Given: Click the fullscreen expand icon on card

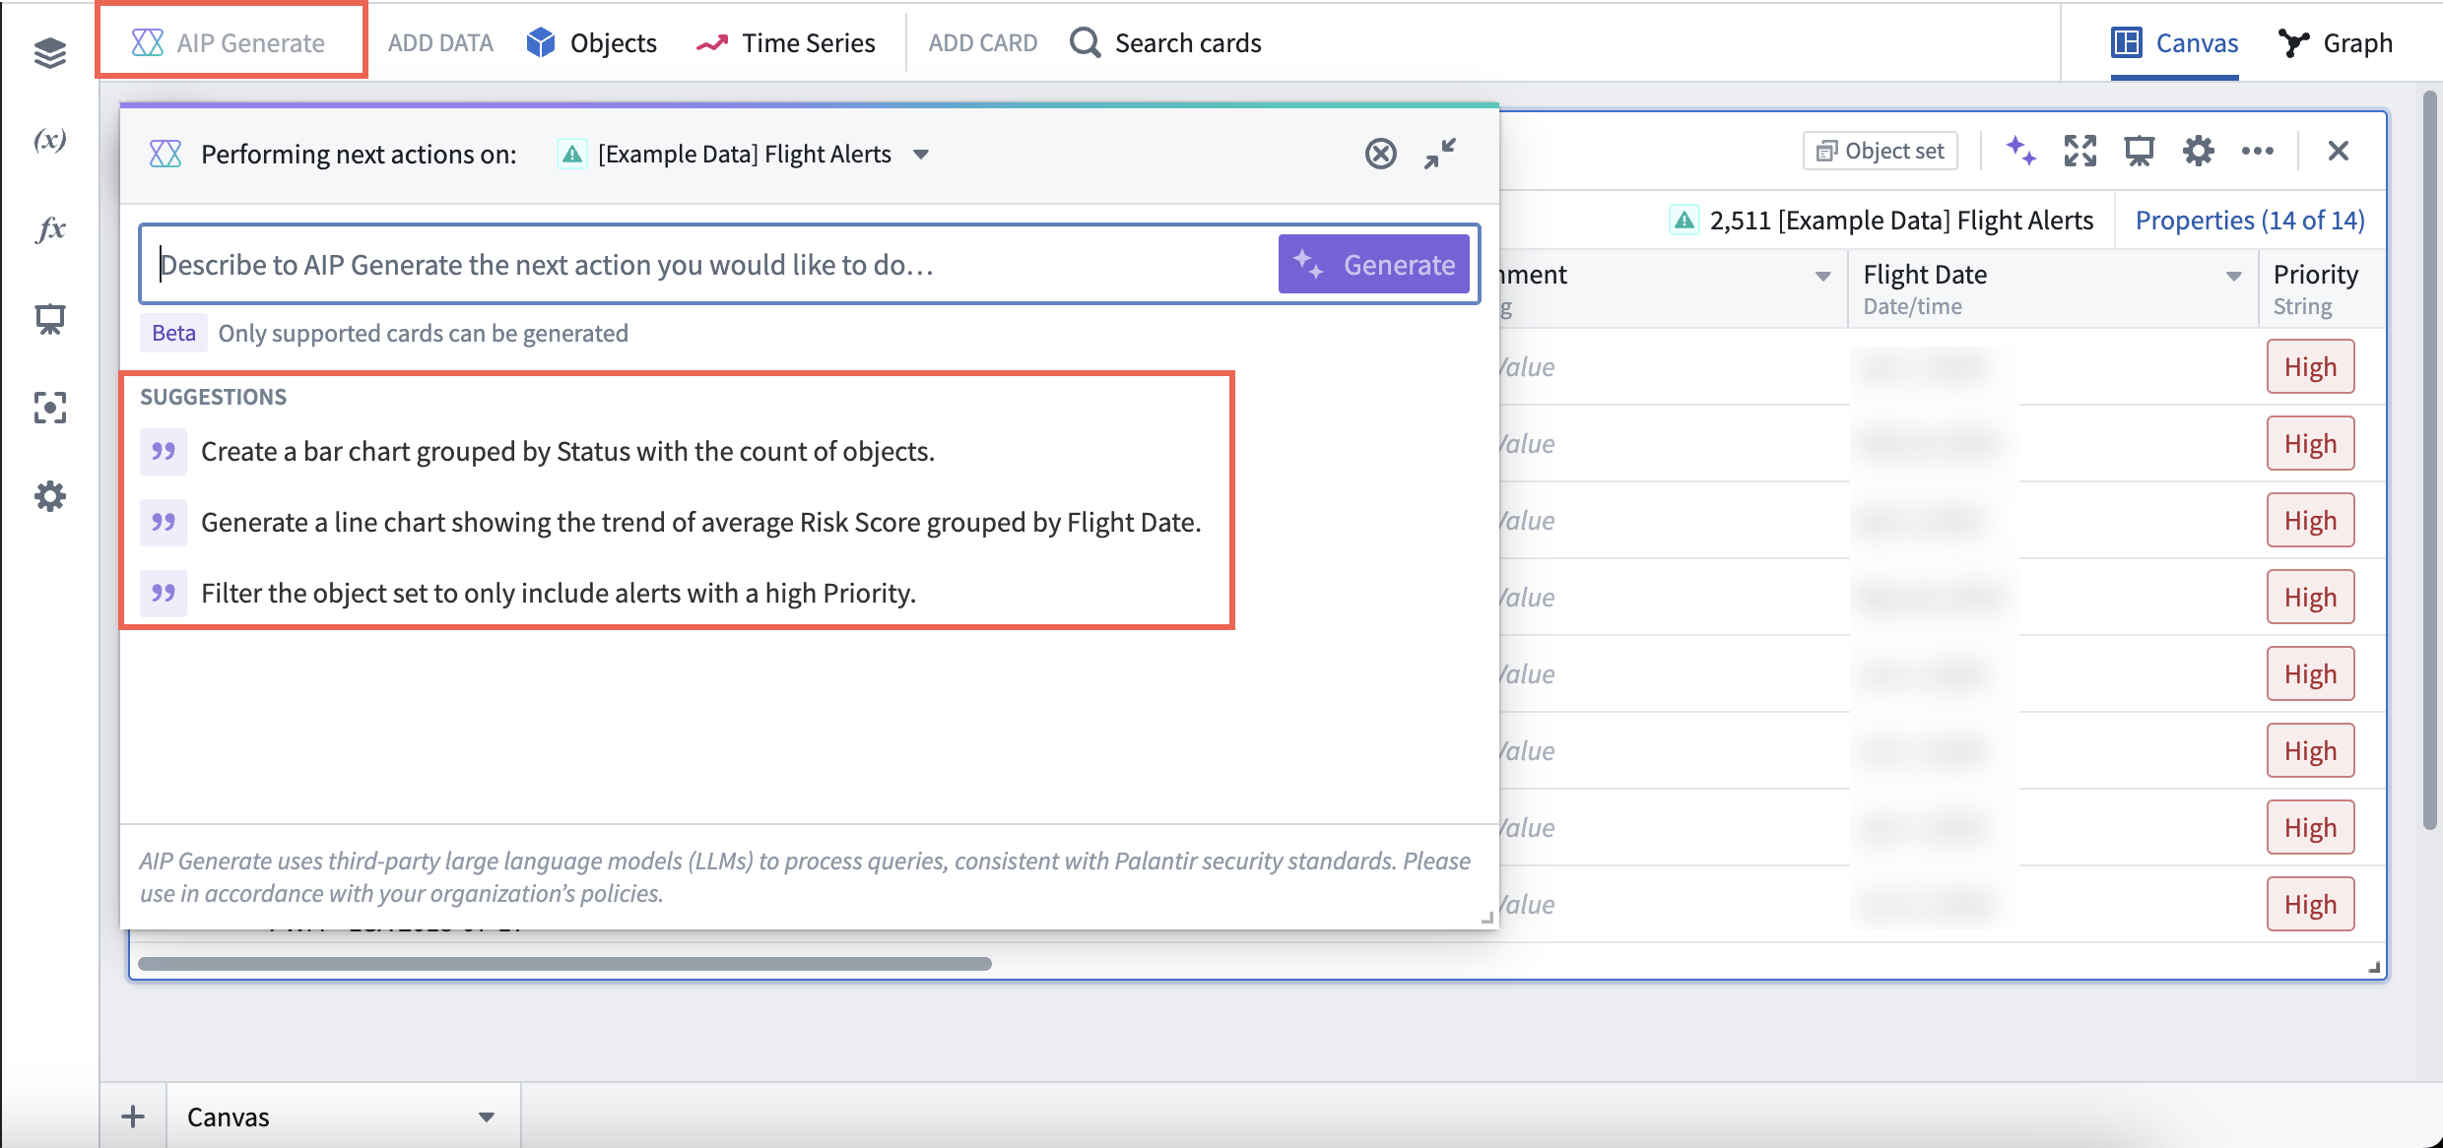Looking at the screenshot, I should 2080,151.
